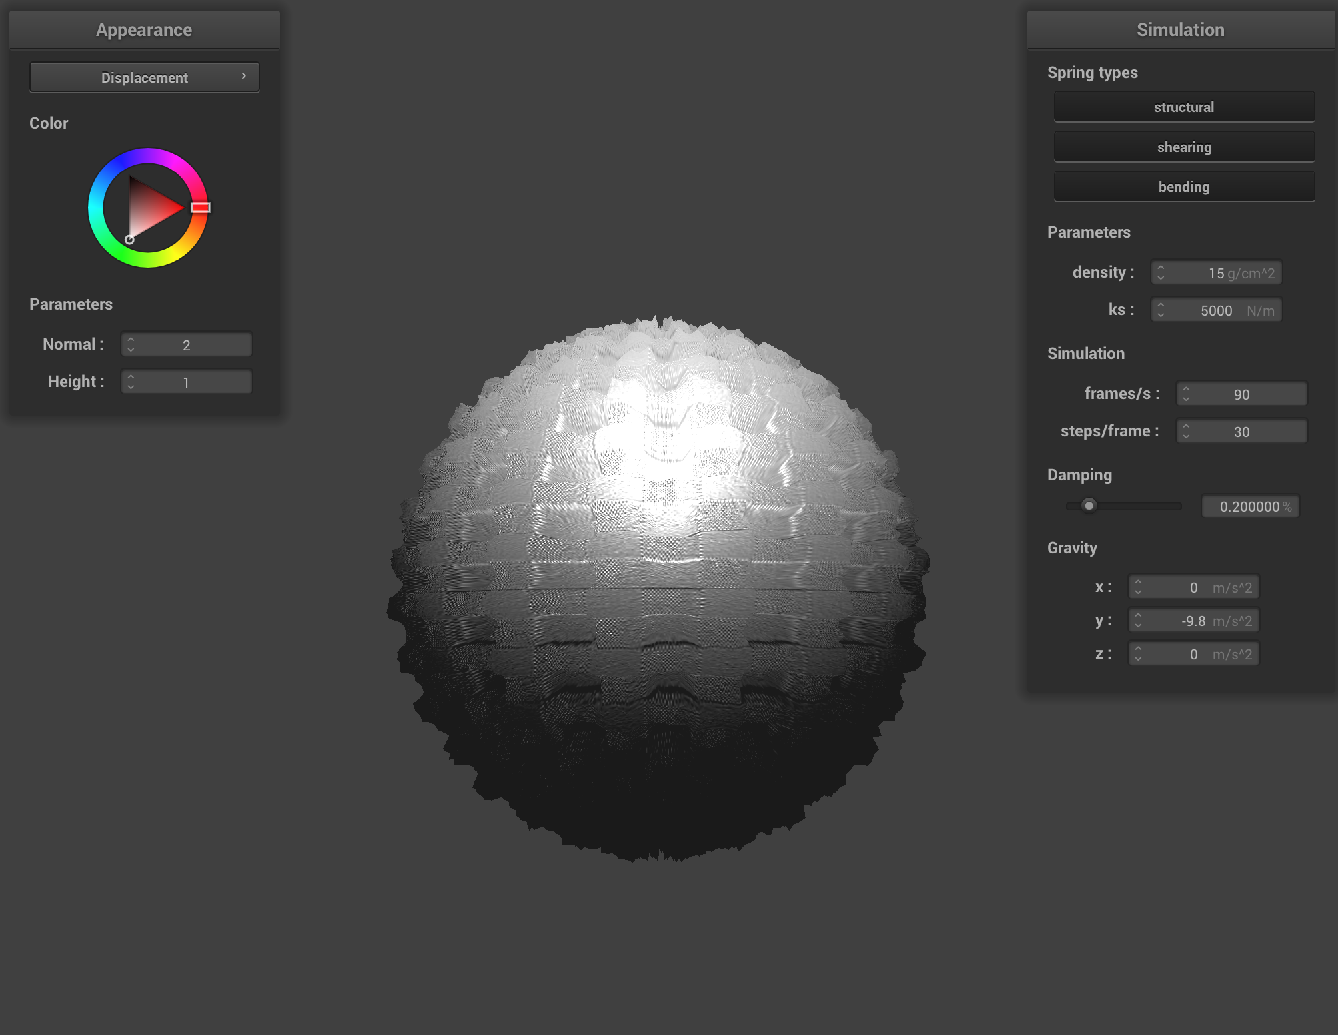The height and width of the screenshot is (1035, 1338).
Task: Click the Normal value field
Action: pyautogui.click(x=187, y=344)
